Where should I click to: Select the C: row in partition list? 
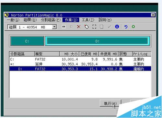[x=80, y=59]
